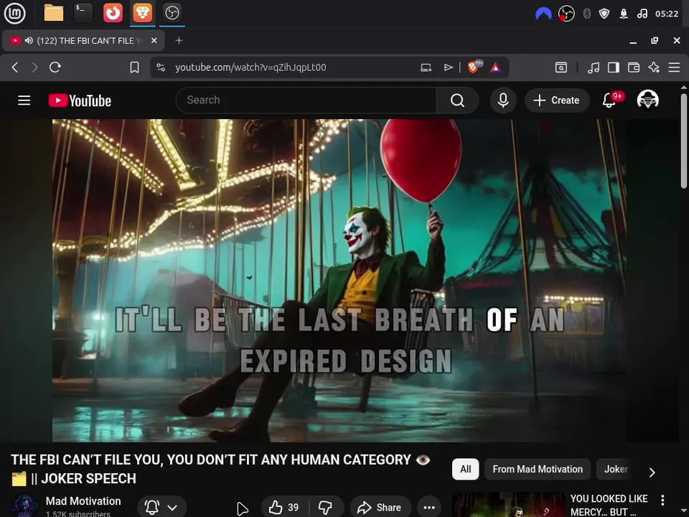689x517 pixels.
Task: Open the account avatar menu
Action: [x=647, y=100]
